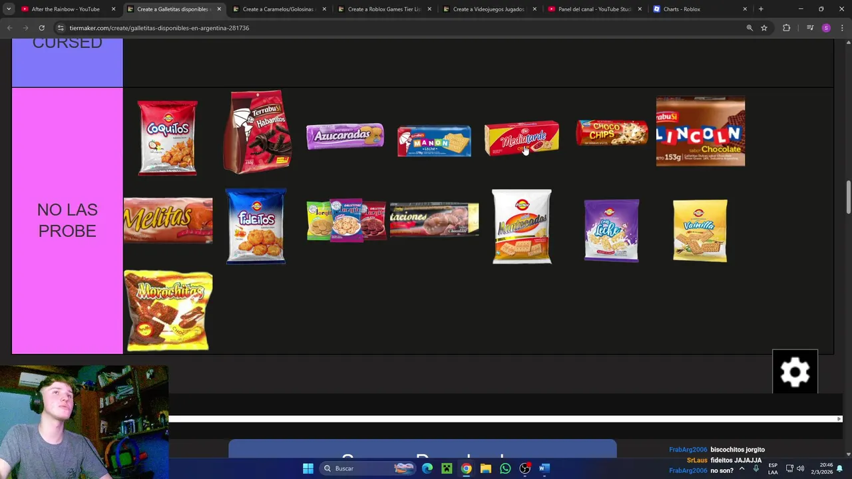Image resolution: width=852 pixels, height=479 pixels.
Task: Open the Chrome three-dot menu
Action: tap(842, 28)
